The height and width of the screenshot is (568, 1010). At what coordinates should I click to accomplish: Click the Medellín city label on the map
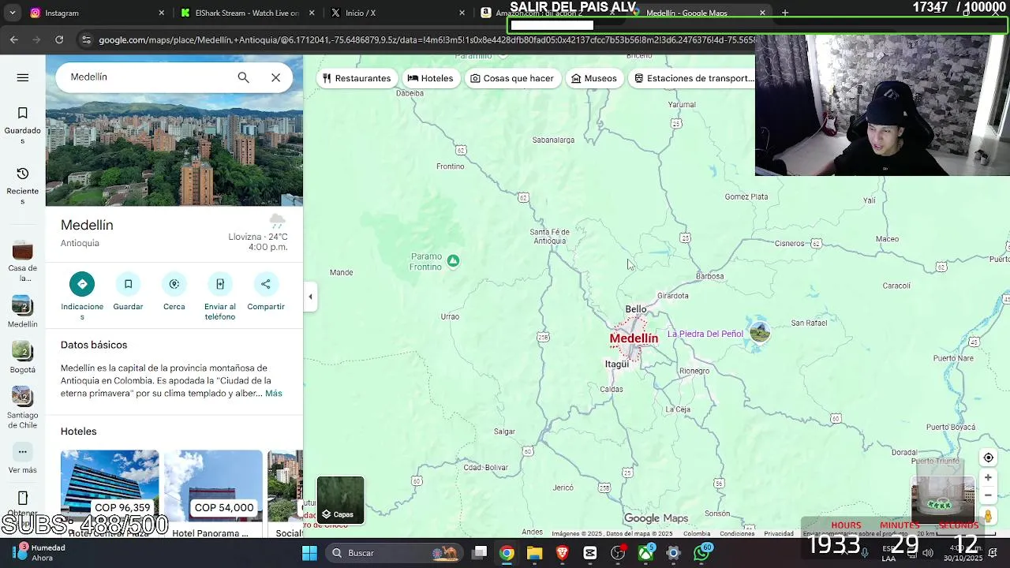click(634, 338)
